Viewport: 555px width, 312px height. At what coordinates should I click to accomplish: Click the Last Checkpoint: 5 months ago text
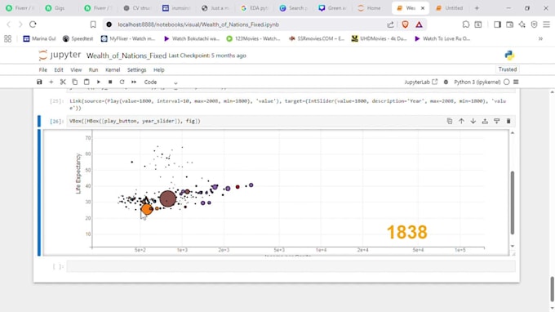(207, 56)
